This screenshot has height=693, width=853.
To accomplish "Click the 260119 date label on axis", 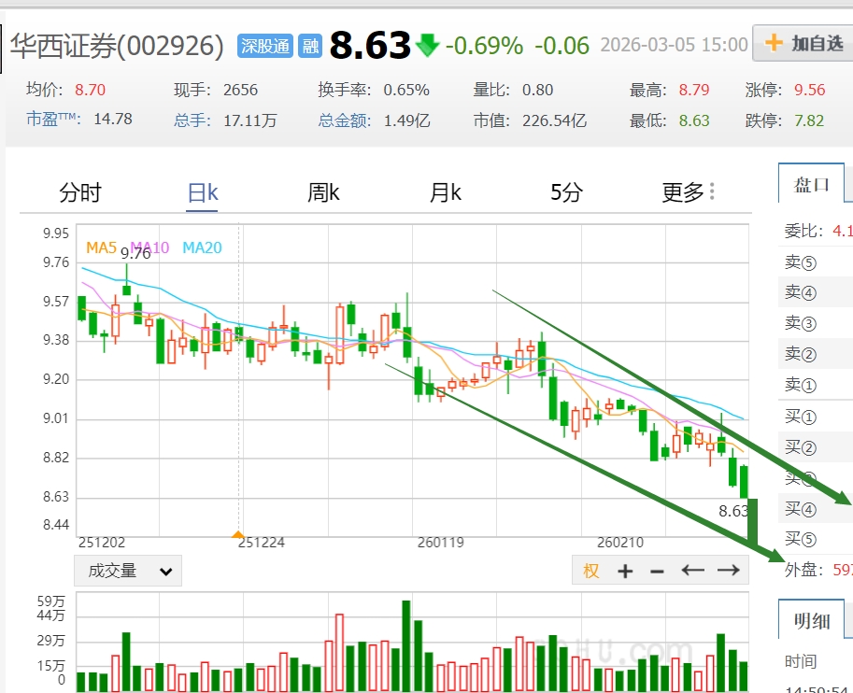I will pyautogui.click(x=441, y=543).
